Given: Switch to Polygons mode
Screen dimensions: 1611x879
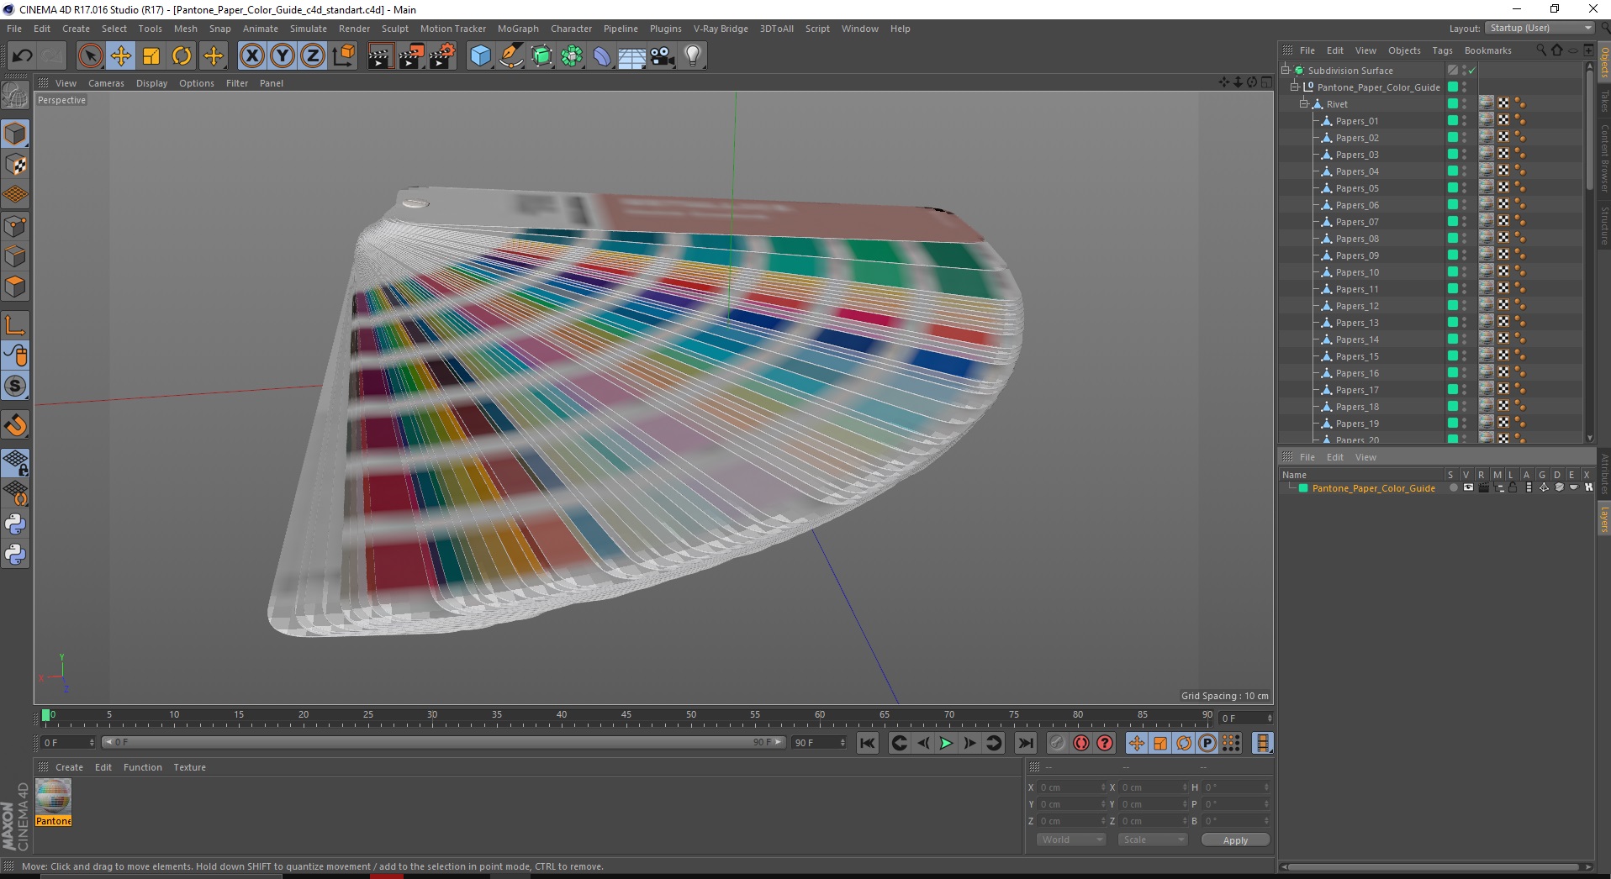Looking at the screenshot, I should pos(15,287).
